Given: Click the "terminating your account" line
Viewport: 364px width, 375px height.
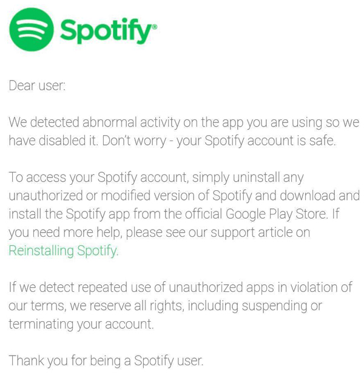Looking at the screenshot, I should 81,324.
